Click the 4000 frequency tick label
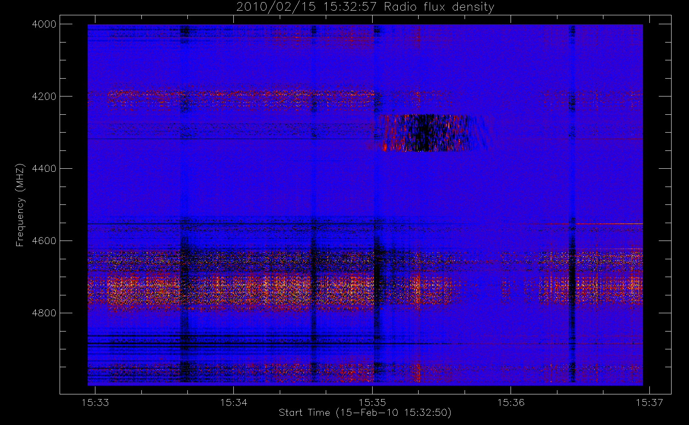The height and width of the screenshot is (425, 689). [x=44, y=24]
